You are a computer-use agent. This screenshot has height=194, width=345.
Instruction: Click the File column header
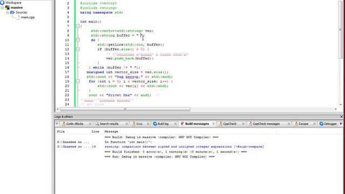(61, 131)
